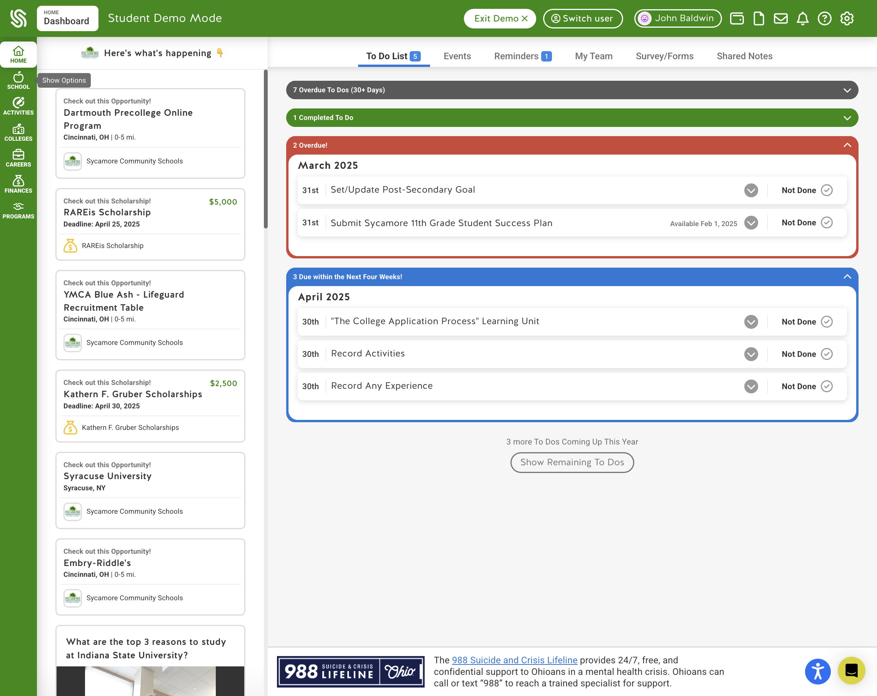This screenshot has height=696, width=877.
Task: Click the Show Options tooltip button
Action: tap(64, 80)
